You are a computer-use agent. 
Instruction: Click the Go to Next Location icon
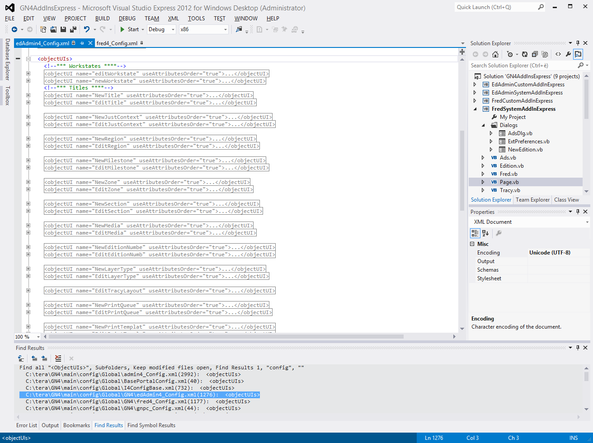pos(44,358)
